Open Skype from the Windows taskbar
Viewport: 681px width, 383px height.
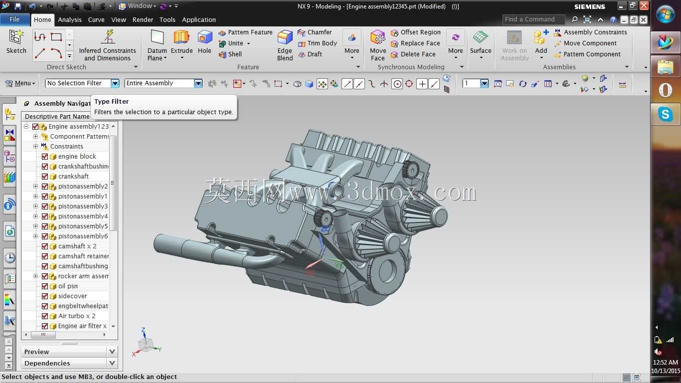click(x=666, y=115)
